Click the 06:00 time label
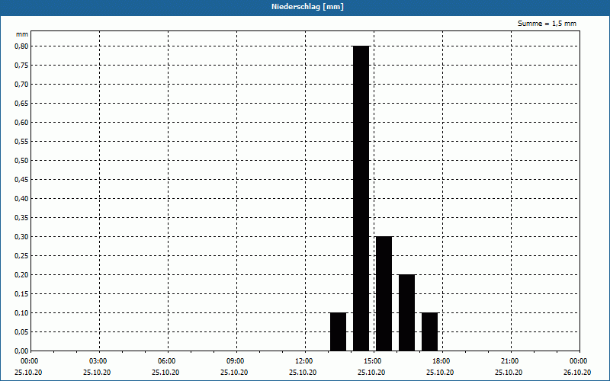This screenshot has height=381, width=610. click(166, 361)
